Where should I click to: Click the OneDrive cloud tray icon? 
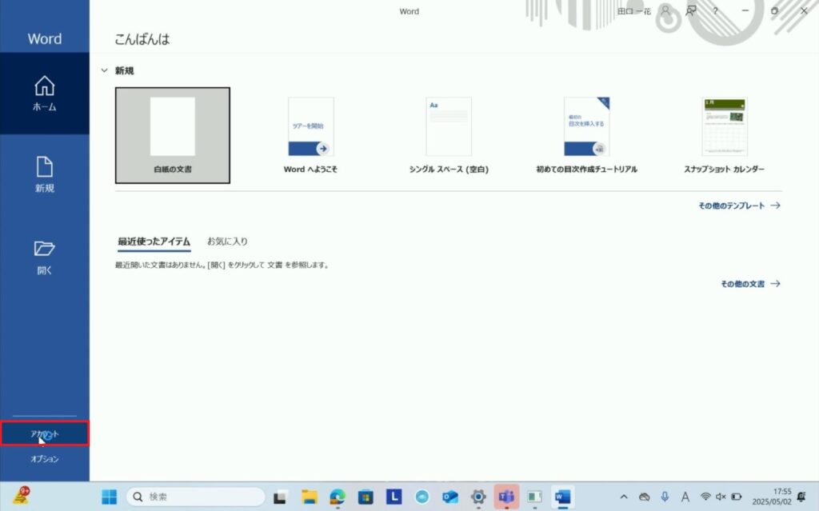[645, 497]
